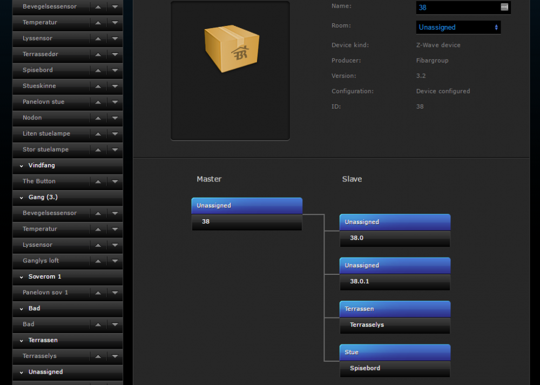Move Terrassedør up with its up arrow
540x385 pixels.
pyautogui.click(x=98, y=55)
